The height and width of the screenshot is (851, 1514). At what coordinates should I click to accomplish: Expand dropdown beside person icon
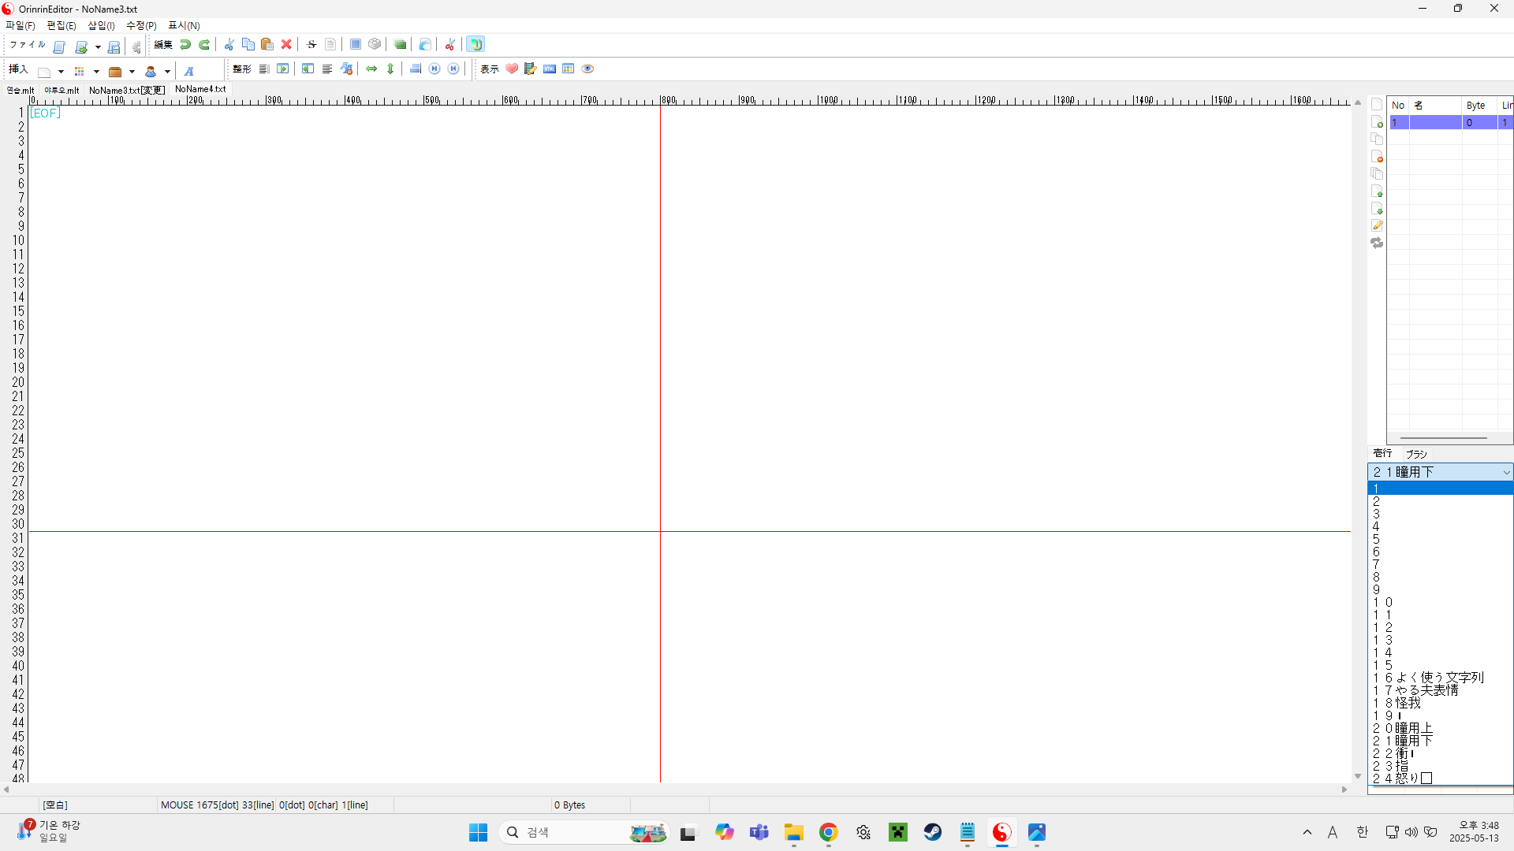pos(167,72)
